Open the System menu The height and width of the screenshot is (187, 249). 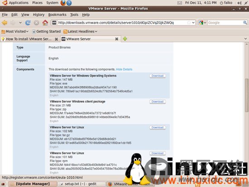(x=52, y=3)
